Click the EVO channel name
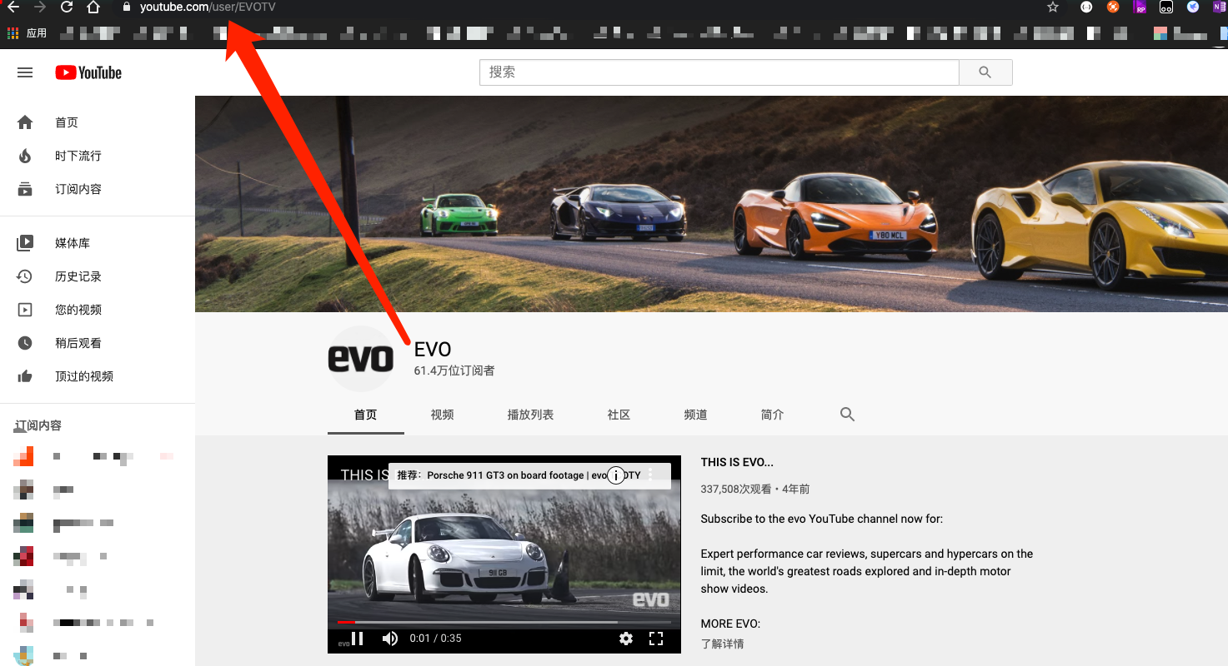 [x=433, y=350]
